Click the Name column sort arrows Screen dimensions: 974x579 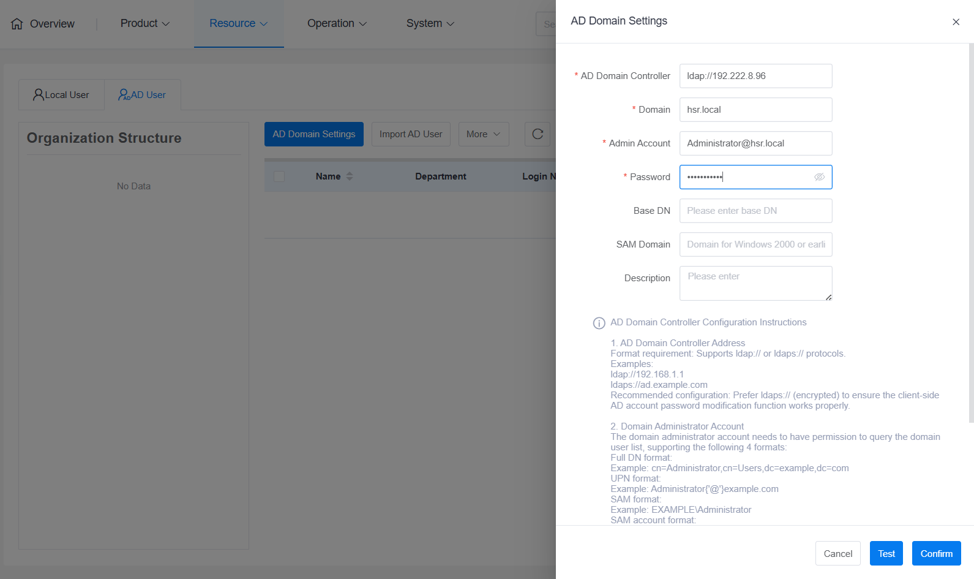(350, 176)
